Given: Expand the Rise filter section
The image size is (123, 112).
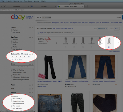Looking at the screenshot, I should point(12,89).
